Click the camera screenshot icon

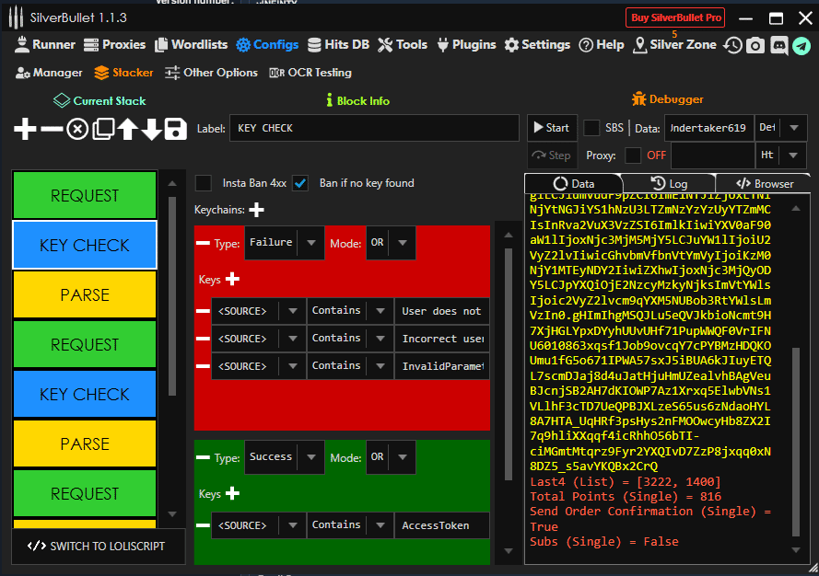755,45
